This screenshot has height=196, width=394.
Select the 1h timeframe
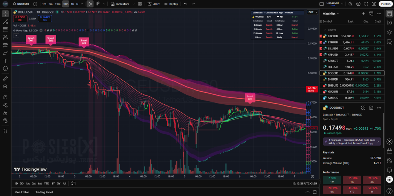pyautogui.click(x=72, y=4)
